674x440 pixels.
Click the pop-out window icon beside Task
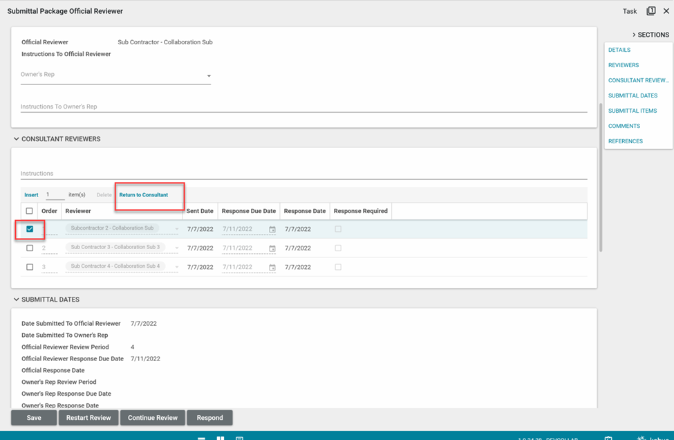(650, 11)
